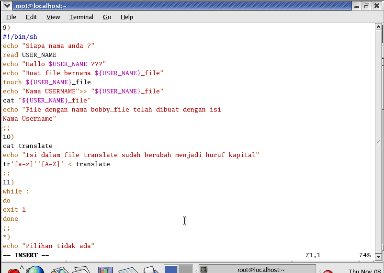Click the line 'echo "Siapa nama anda ?"'
This screenshot has height=273, width=384.
48,46
